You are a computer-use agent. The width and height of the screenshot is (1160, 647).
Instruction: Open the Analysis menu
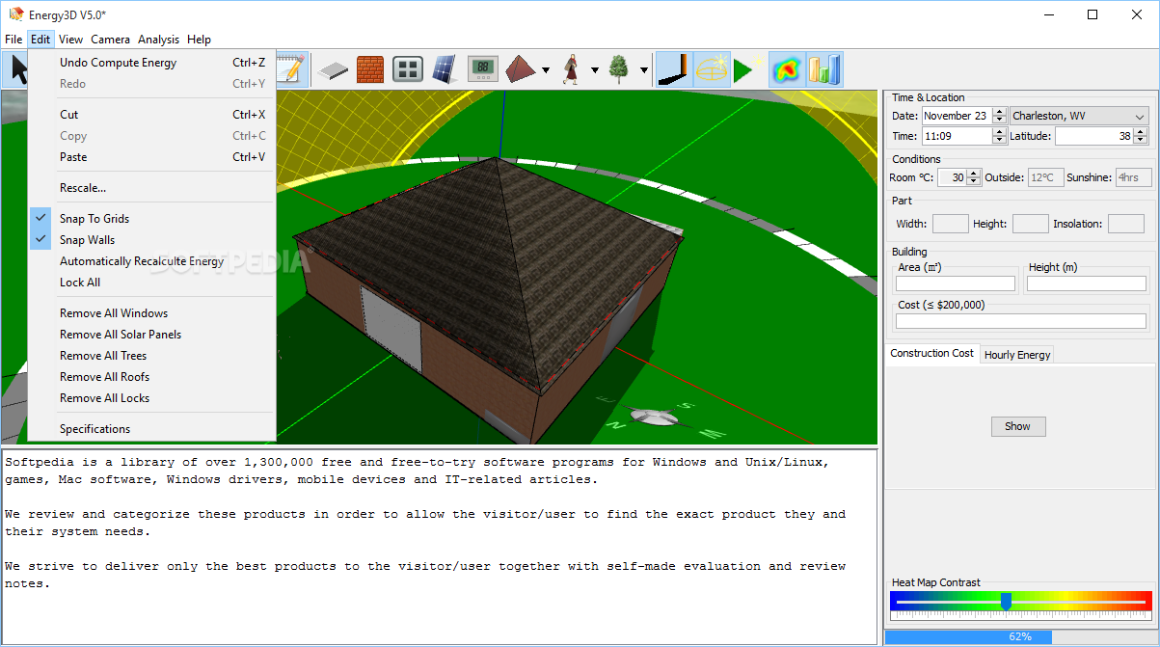click(158, 40)
